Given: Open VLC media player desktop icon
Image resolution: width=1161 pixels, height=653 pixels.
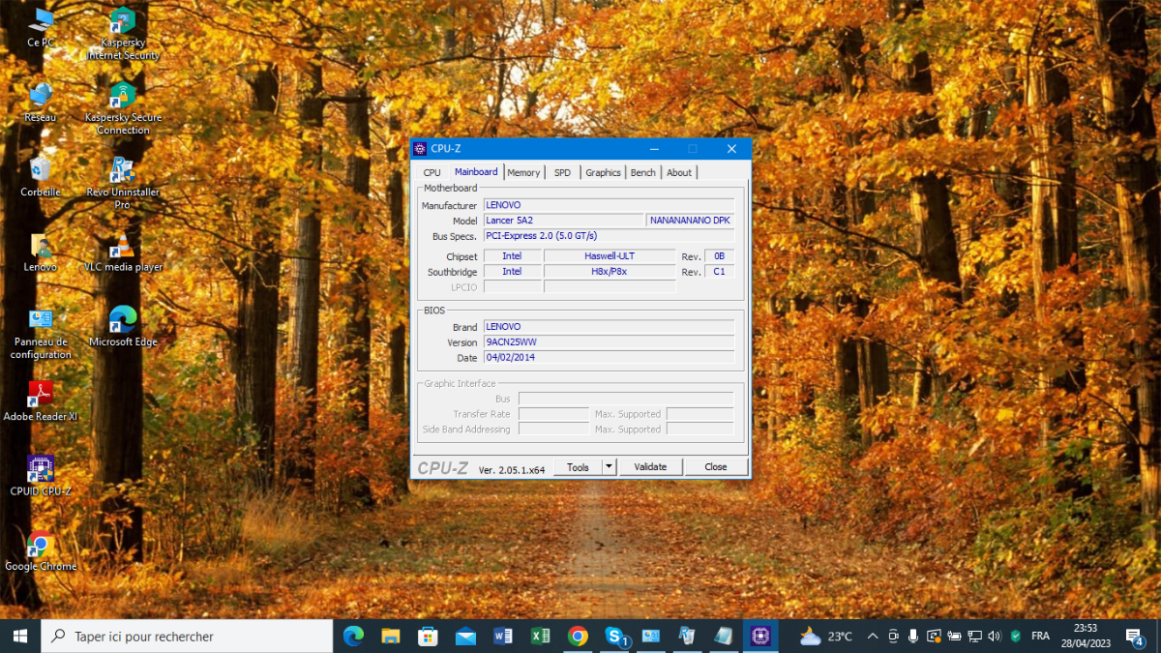Looking at the screenshot, I should tap(123, 246).
